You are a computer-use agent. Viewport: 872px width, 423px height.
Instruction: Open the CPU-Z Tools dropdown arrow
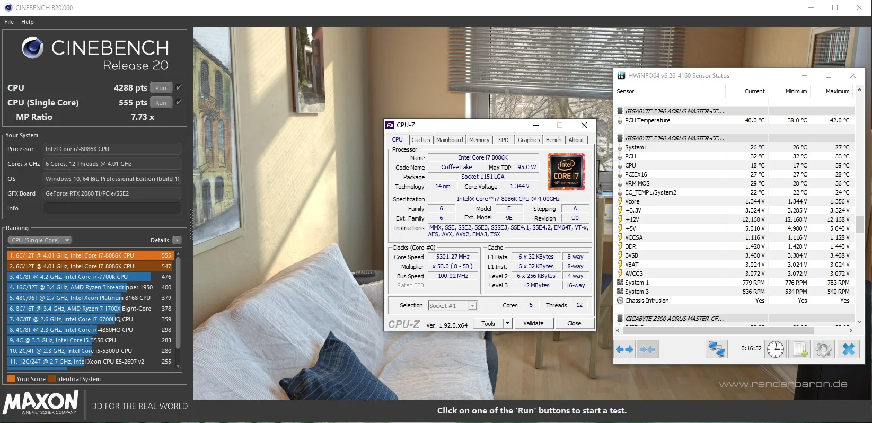point(507,323)
